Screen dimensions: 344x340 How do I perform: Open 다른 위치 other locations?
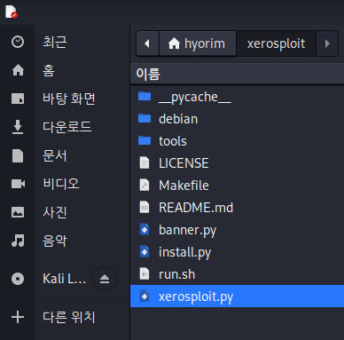pos(69,317)
